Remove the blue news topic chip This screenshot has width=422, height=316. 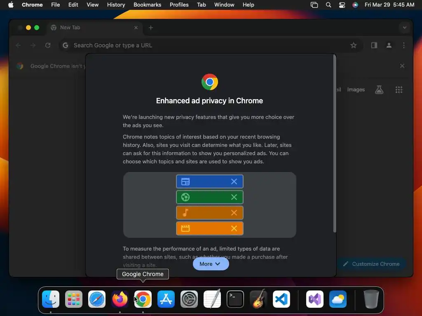click(234, 181)
